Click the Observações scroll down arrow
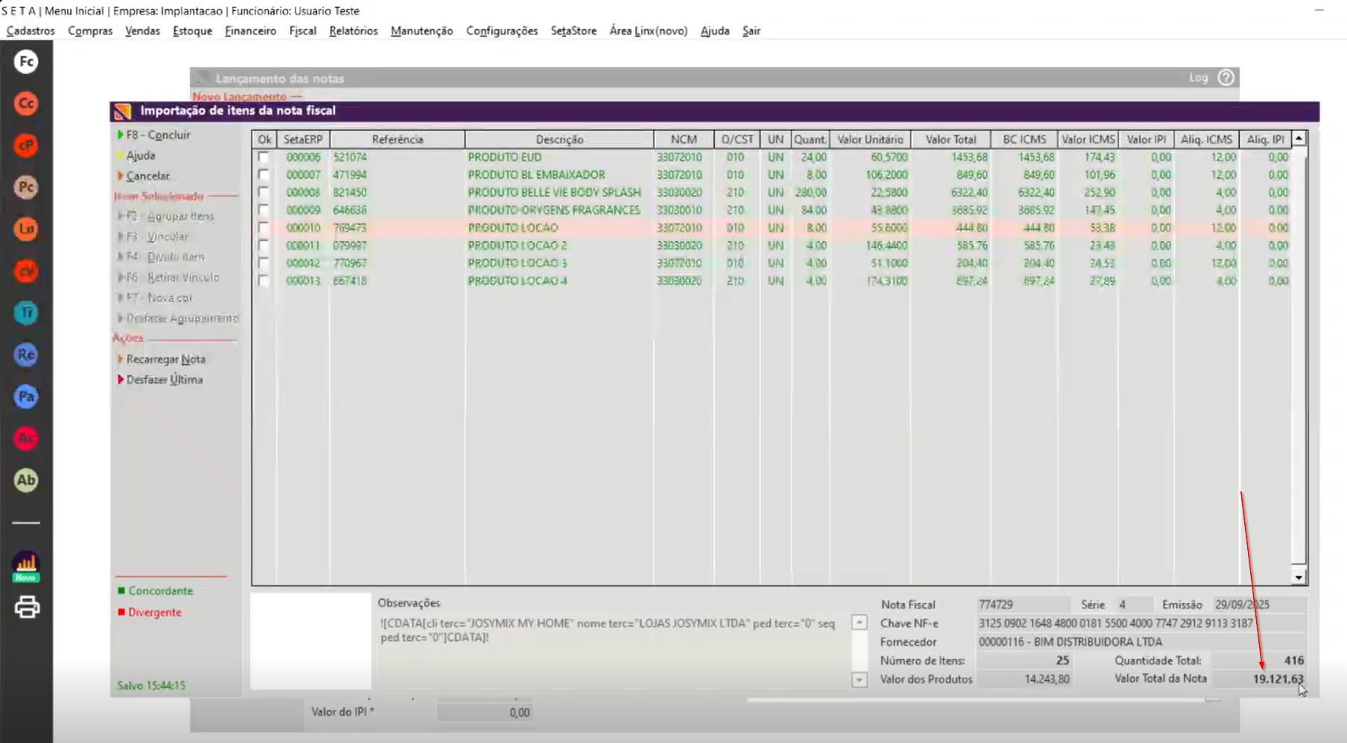Viewport: 1347px width, 743px height. click(x=859, y=679)
